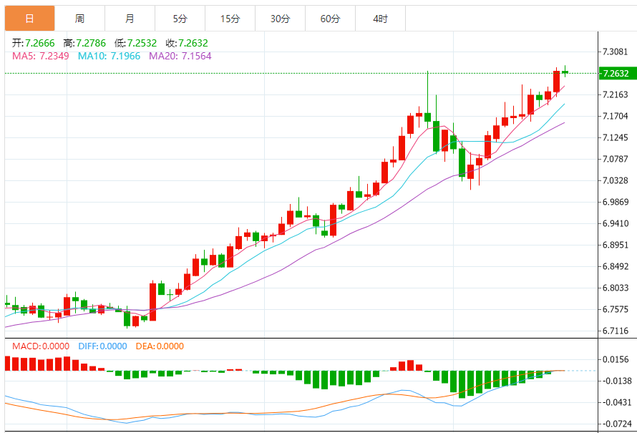Click the 7.2163 price axis label

[x=615, y=94]
